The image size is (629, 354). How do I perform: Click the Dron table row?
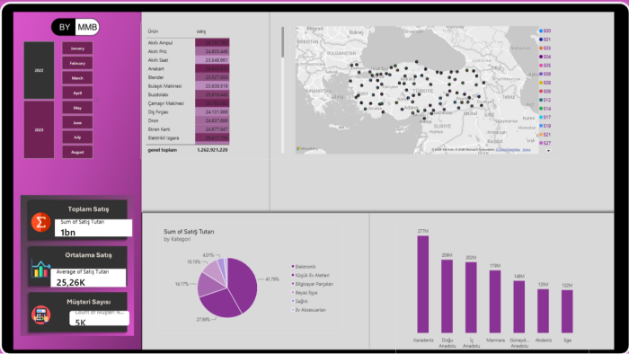click(x=188, y=120)
